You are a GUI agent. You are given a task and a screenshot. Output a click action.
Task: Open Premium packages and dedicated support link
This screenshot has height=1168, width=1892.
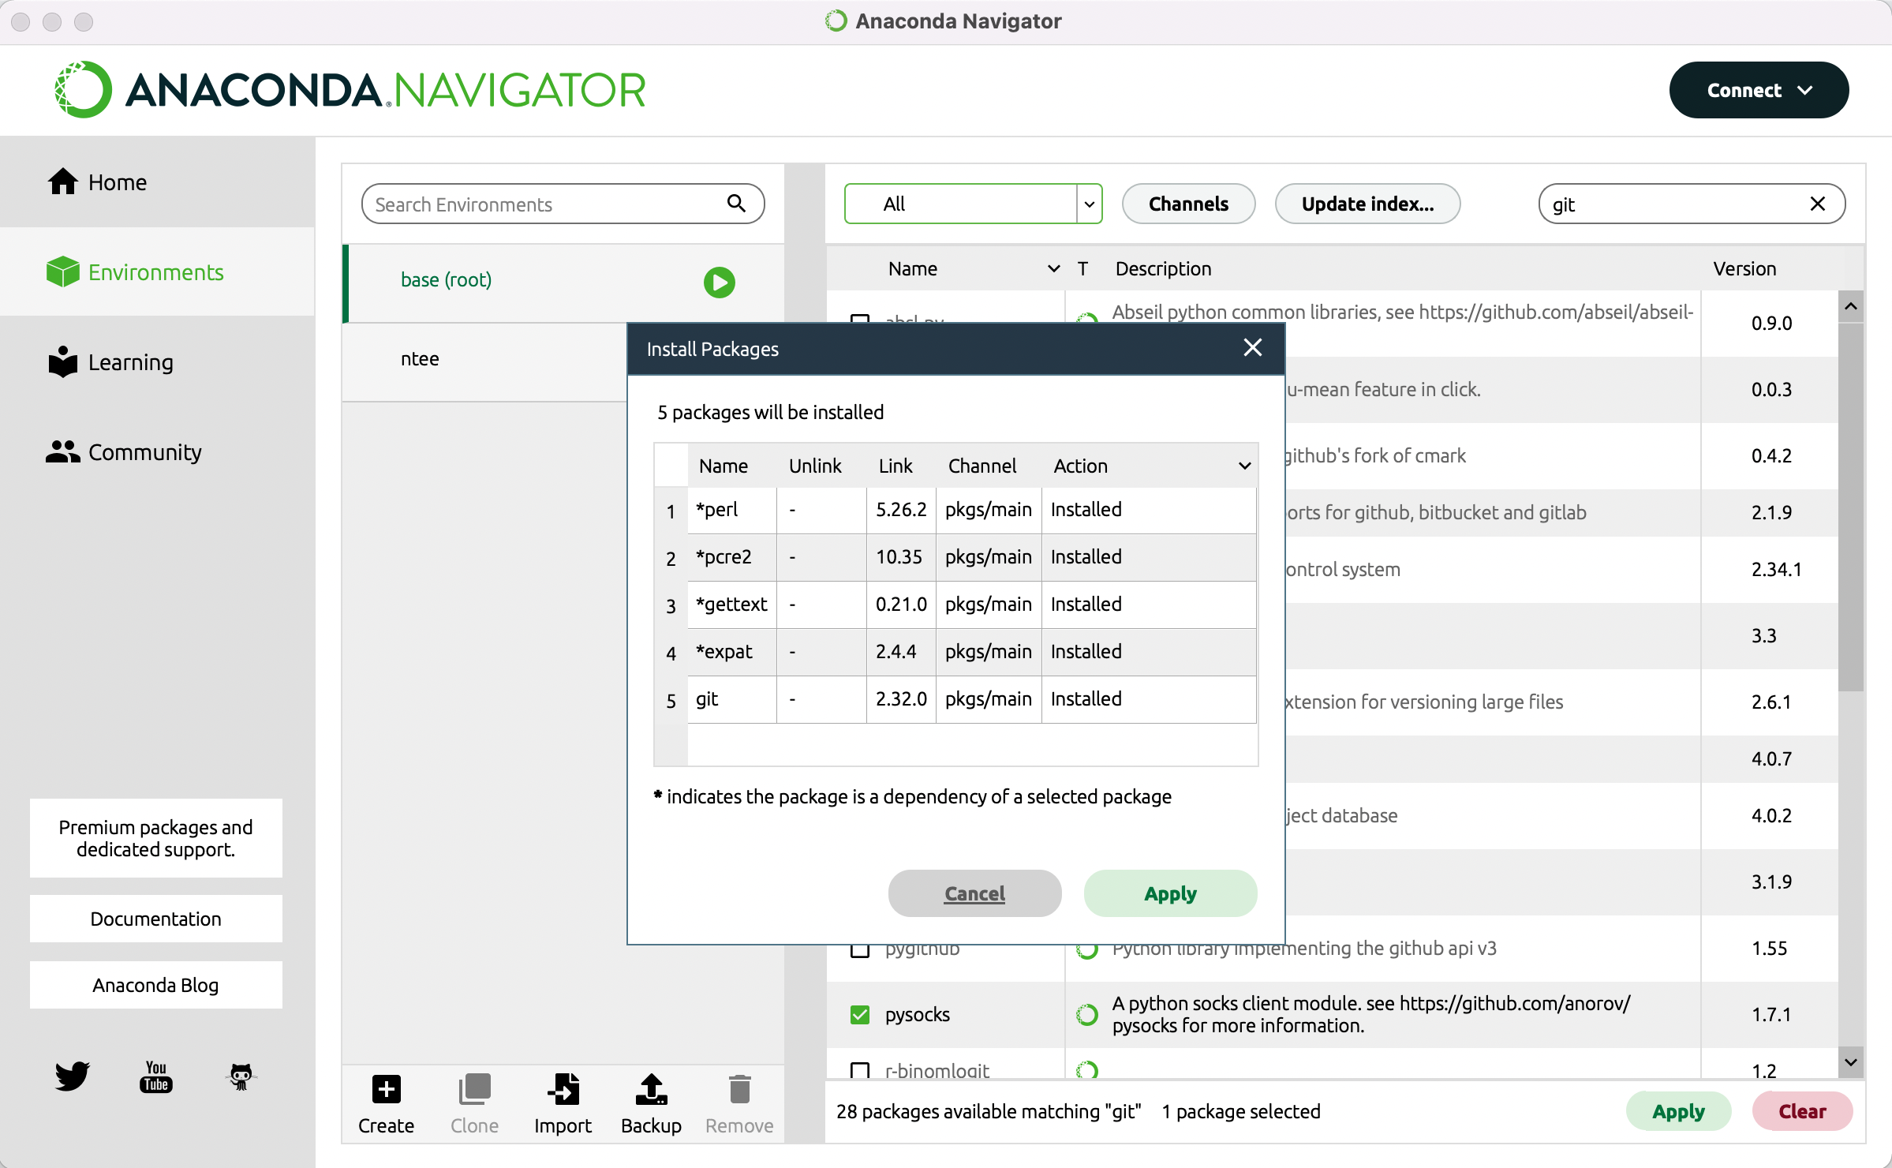[x=156, y=838]
